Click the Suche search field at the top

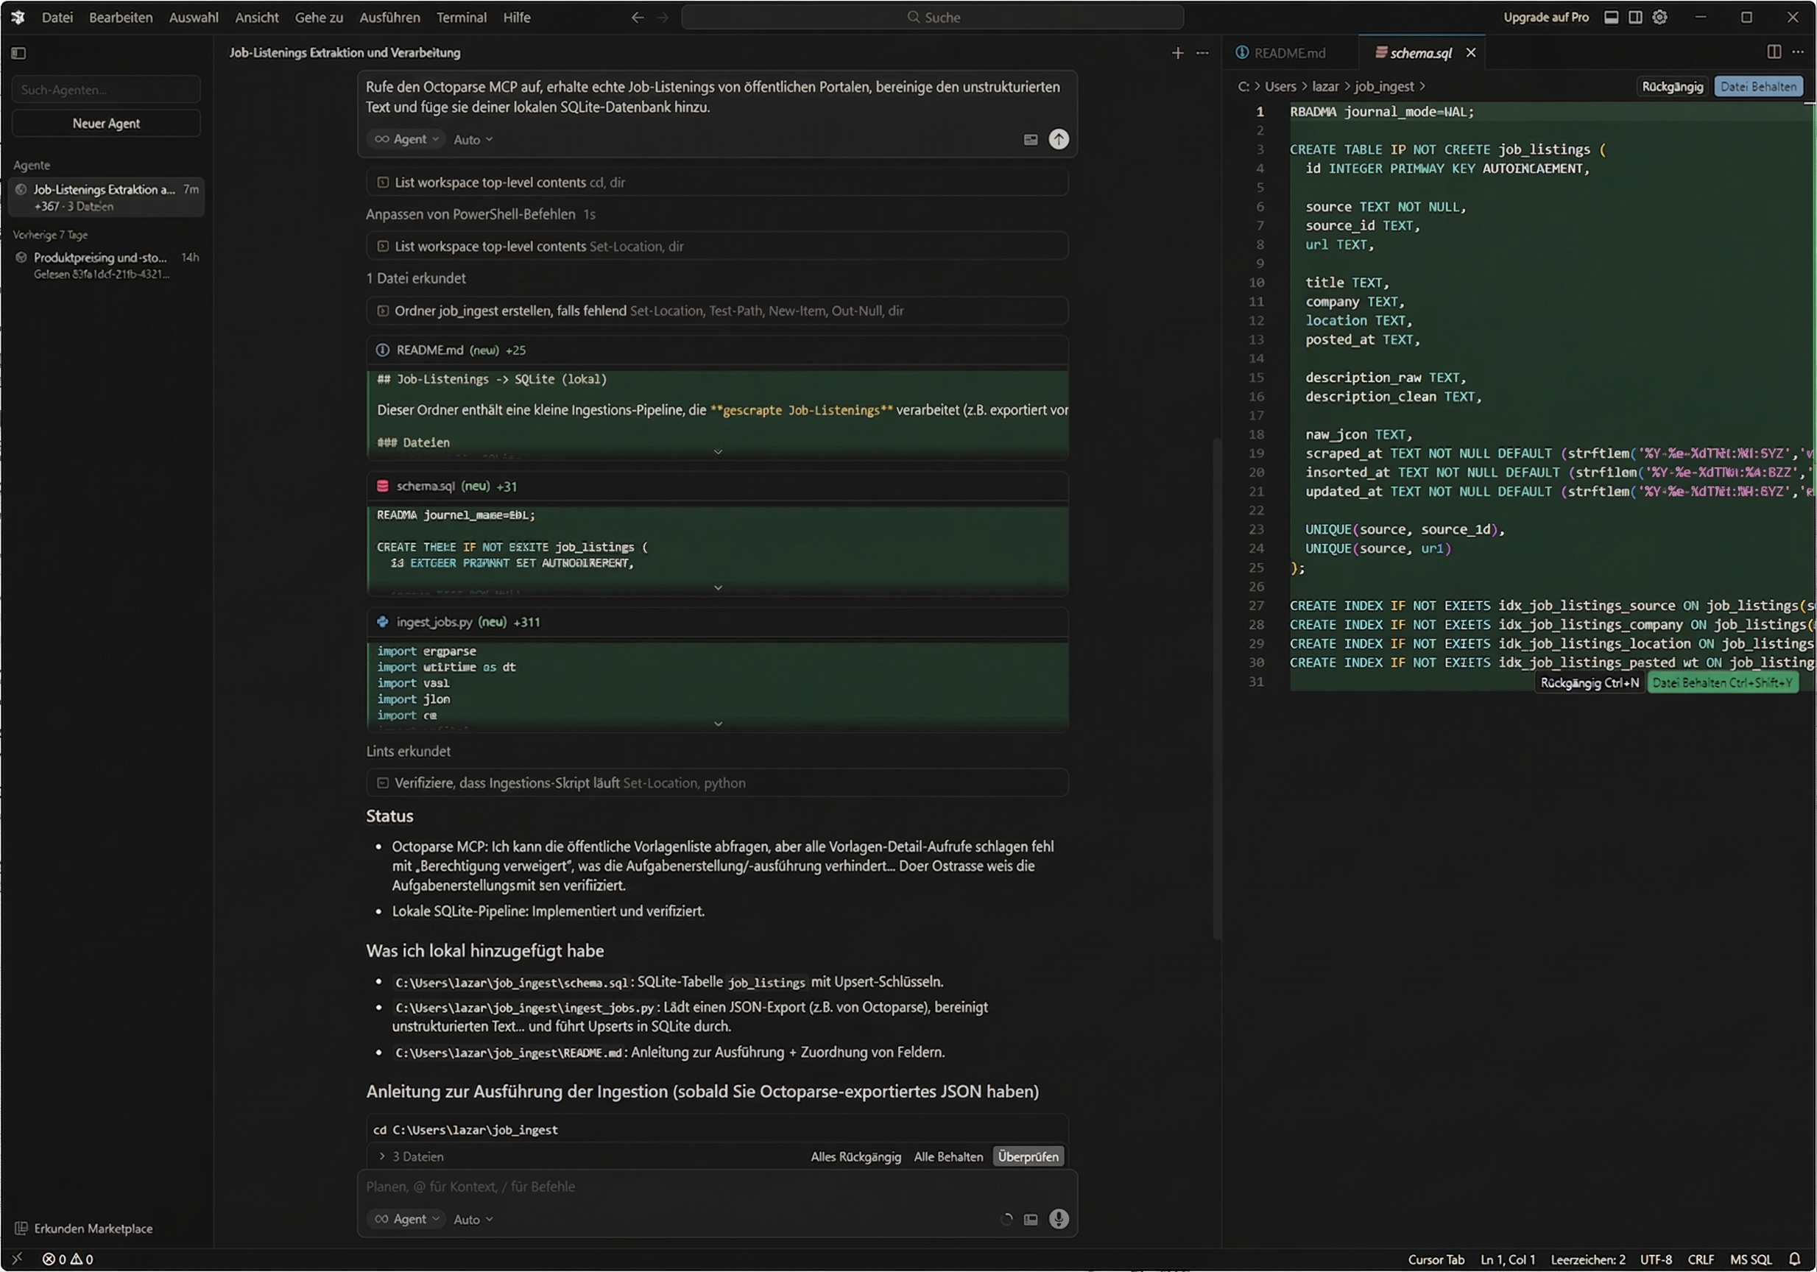point(933,17)
